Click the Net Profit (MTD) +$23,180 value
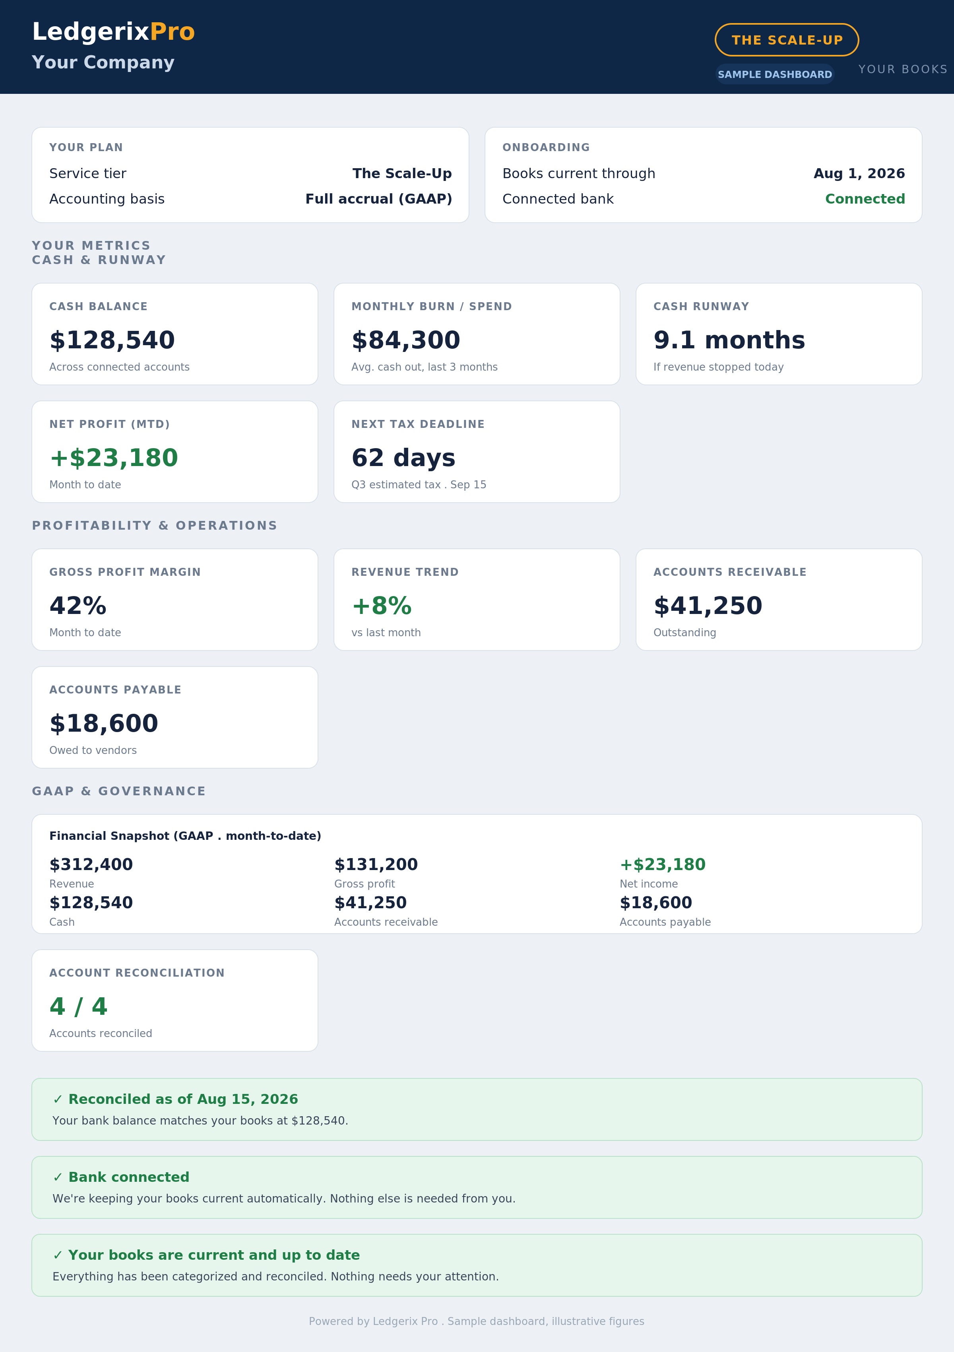The width and height of the screenshot is (954, 1352). click(x=114, y=458)
